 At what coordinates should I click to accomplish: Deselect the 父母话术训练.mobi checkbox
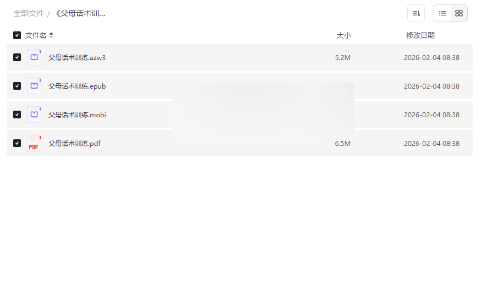(x=17, y=115)
